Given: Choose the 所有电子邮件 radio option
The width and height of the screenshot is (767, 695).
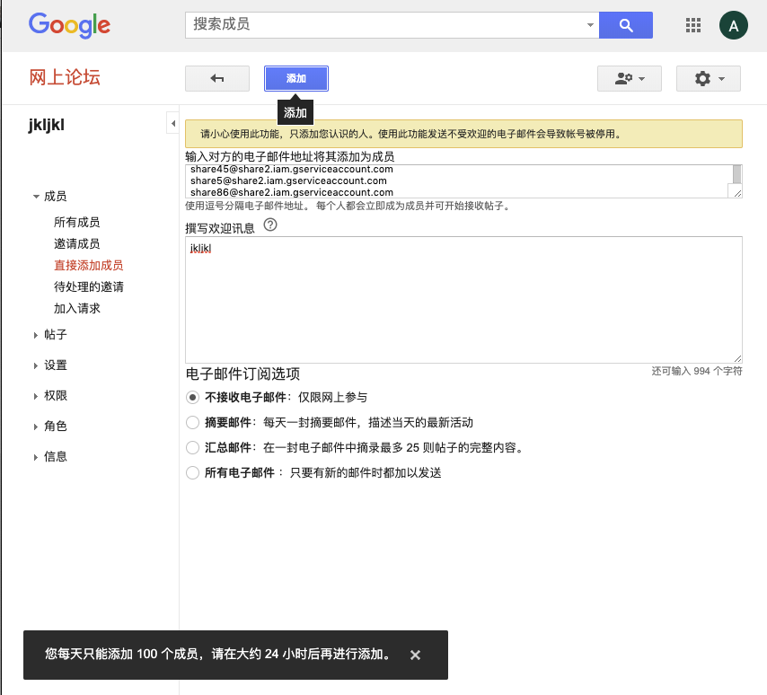Looking at the screenshot, I should tap(192, 472).
